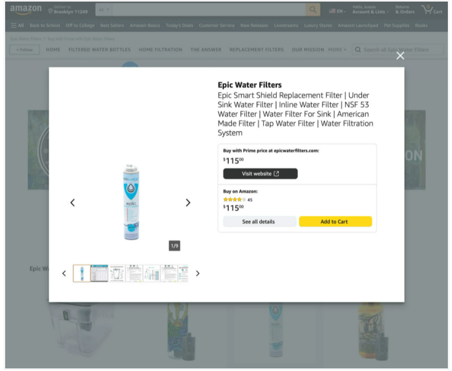This screenshot has width=452, height=371.
Task: Close the product quick-view popup
Action: coord(400,56)
